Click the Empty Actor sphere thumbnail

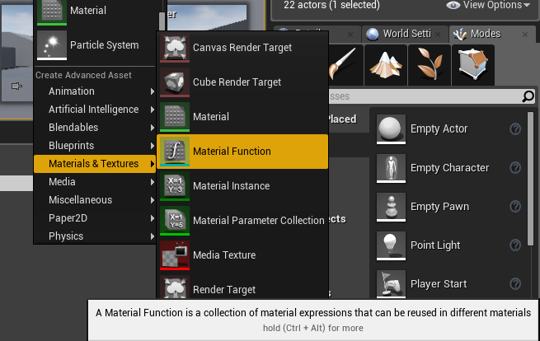tap(391, 129)
